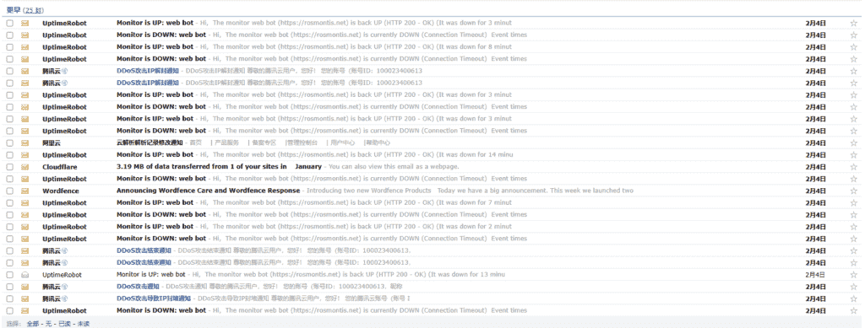The width and height of the screenshot is (865, 328).
Task: Star the 阿里云 云解析 email
Action: coord(854,143)
